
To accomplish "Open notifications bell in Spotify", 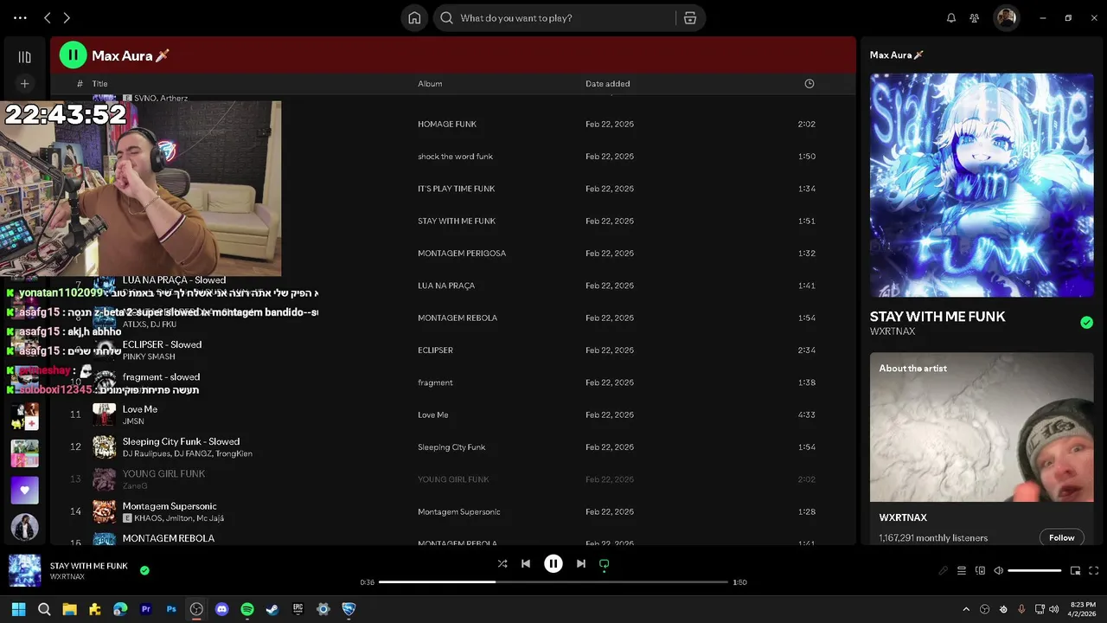I will (951, 18).
